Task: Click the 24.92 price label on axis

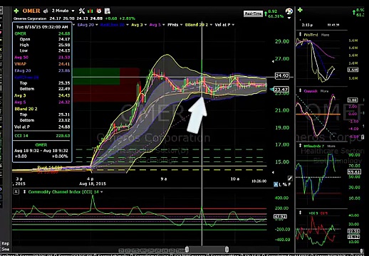Action: [282, 76]
